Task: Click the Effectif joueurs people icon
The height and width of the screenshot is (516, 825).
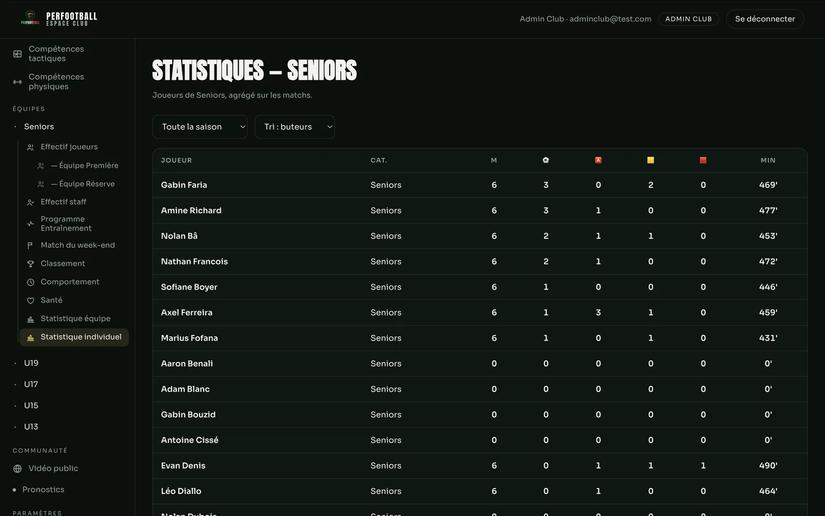Action: 30,147
